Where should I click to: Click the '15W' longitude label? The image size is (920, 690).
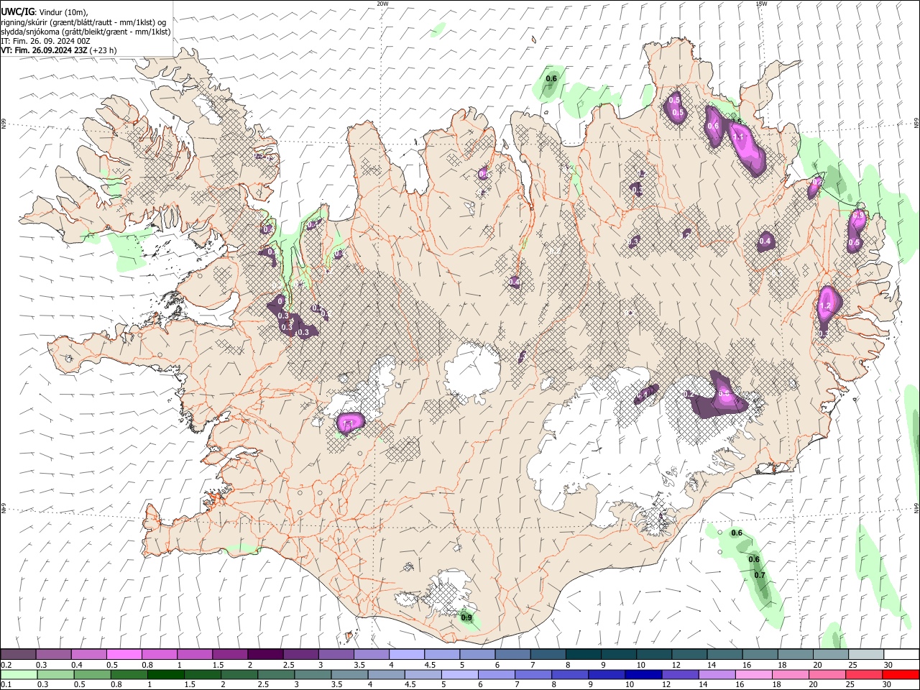(761, 4)
